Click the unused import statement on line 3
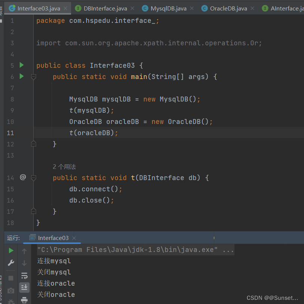 pyautogui.click(x=149, y=43)
